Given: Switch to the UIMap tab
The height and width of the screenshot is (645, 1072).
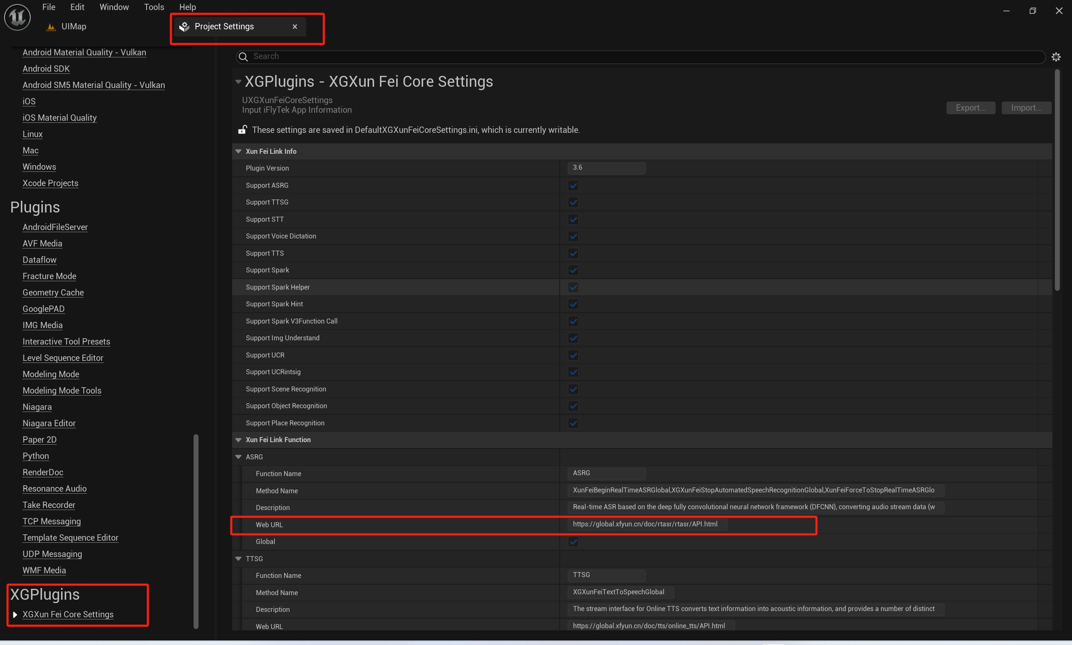Looking at the screenshot, I should [x=74, y=26].
